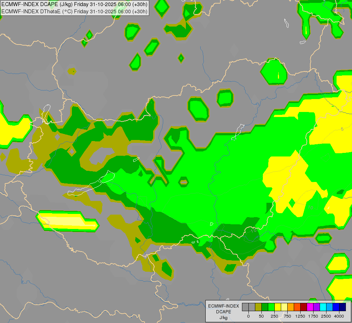
Task: Click the 4000 tick label on legend
Action: point(339,316)
